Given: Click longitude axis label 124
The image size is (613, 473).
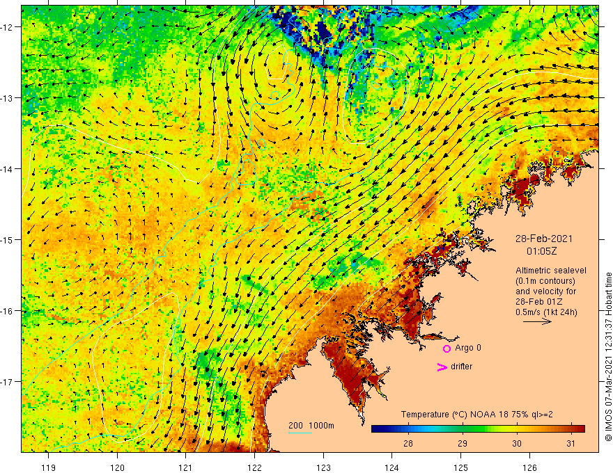Looking at the screenshot, I should tap(392, 467).
